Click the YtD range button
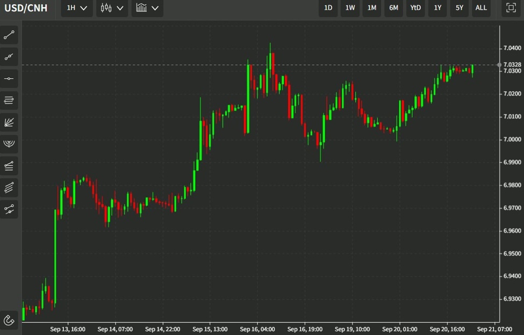The height and width of the screenshot is (335, 524). 415,8
